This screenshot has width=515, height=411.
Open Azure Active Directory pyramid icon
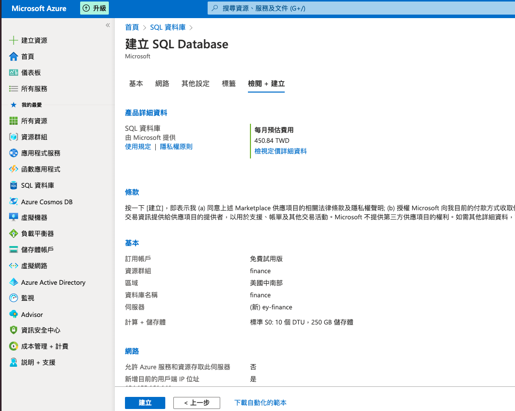pyautogui.click(x=14, y=282)
